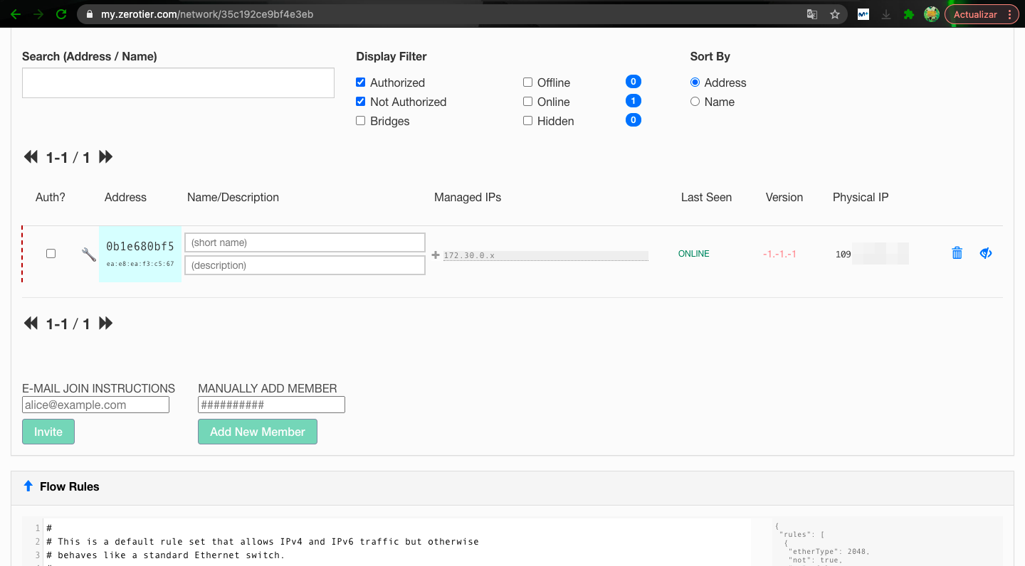
Task: Open the browser extensions puzzle icon
Action: point(908,14)
